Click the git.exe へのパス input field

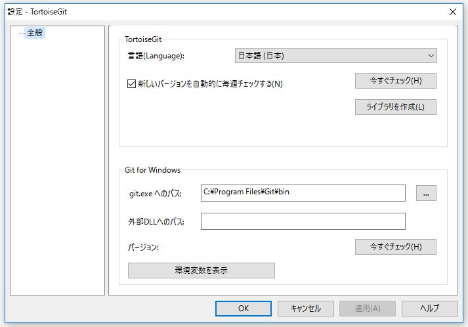pos(303,193)
